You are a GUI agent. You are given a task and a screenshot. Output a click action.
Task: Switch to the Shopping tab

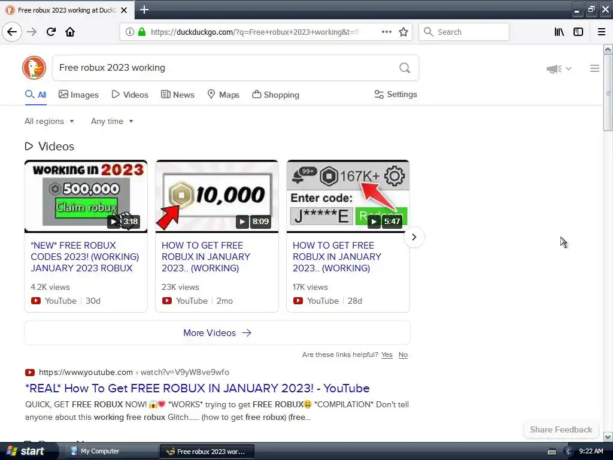point(275,95)
